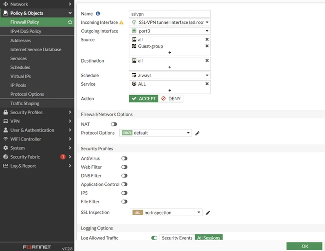Open Internet Service Database
Screen dimensions: 325x251
(37, 49)
